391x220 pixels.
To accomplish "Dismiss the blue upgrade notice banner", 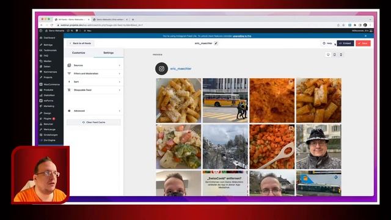I will click(x=365, y=36).
